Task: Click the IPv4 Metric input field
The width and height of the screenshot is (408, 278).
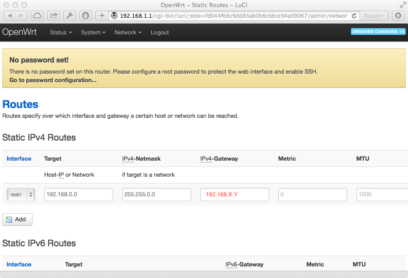Action: point(313,195)
